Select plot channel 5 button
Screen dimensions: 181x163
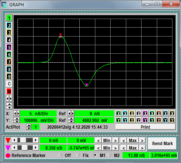click(x=9, y=47)
